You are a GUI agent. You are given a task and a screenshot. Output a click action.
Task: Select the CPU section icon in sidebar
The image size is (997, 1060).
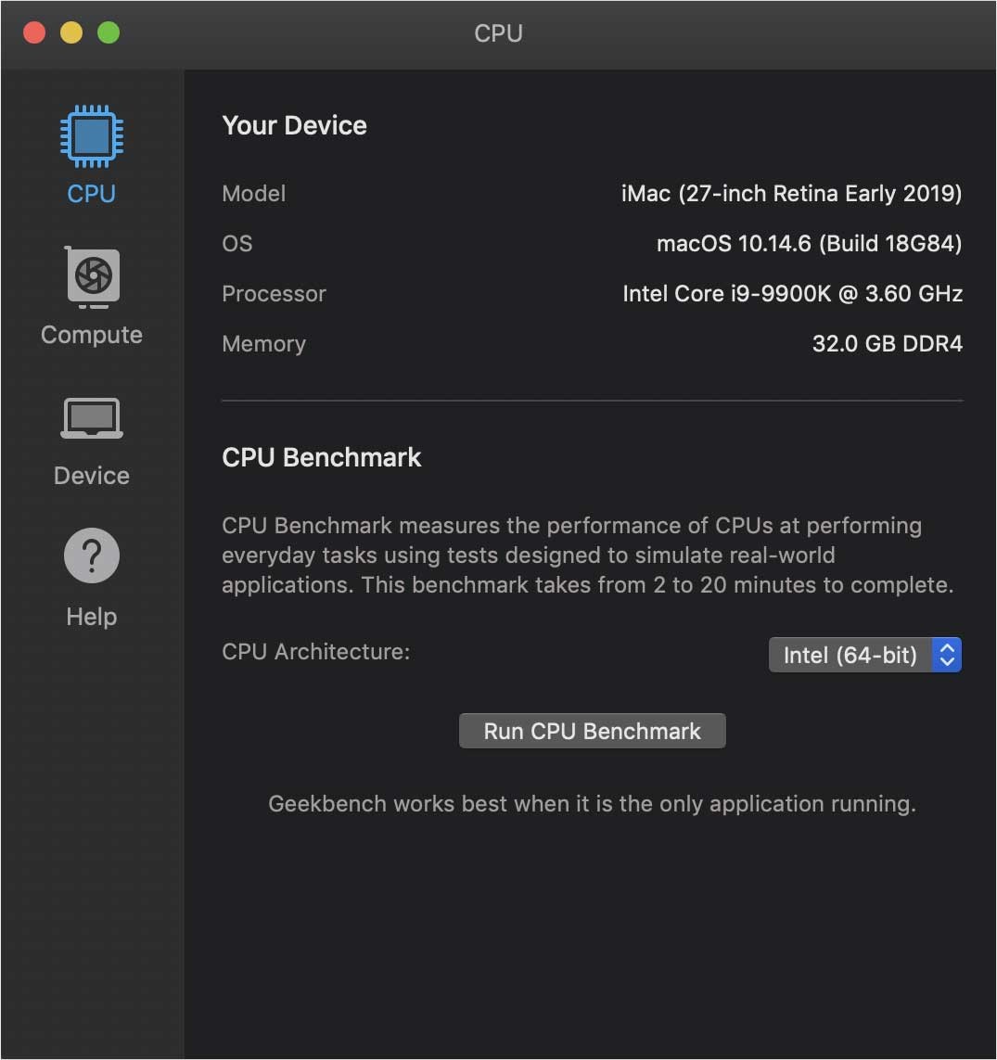(x=90, y=135)
